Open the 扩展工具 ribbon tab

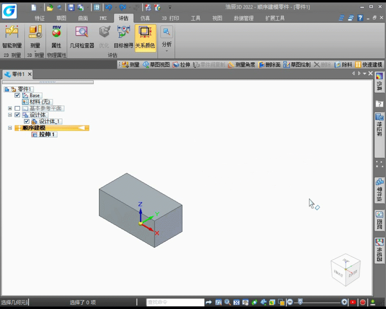click(275, 18)
